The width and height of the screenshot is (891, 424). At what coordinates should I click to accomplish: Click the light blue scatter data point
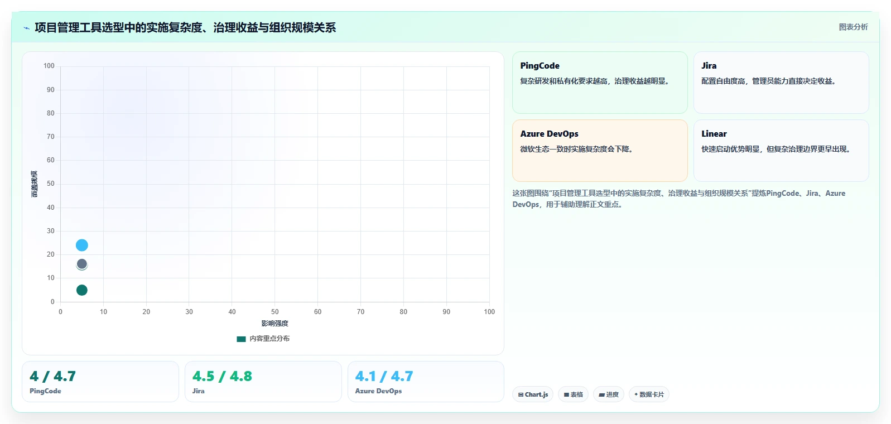82,245
